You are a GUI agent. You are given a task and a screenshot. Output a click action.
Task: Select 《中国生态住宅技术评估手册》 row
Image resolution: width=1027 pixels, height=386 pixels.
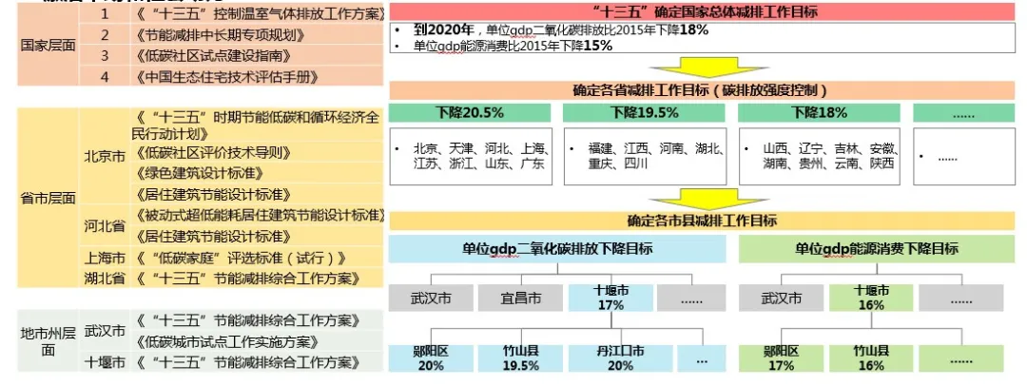[x=258, y=77]
